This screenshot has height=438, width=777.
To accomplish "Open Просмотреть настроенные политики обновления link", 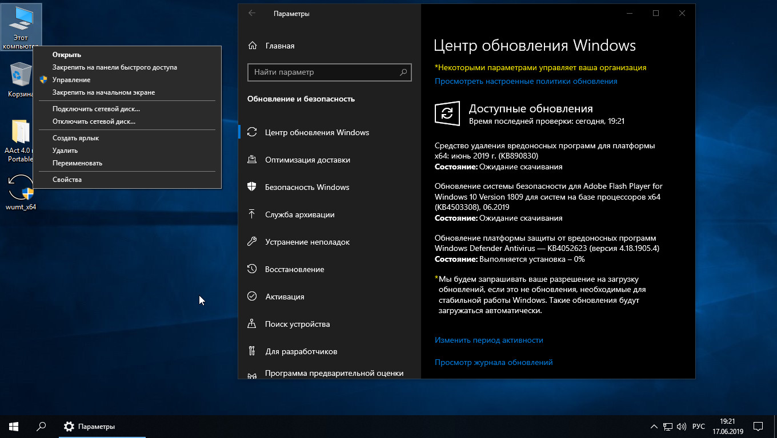I will [x=526, y=82].
